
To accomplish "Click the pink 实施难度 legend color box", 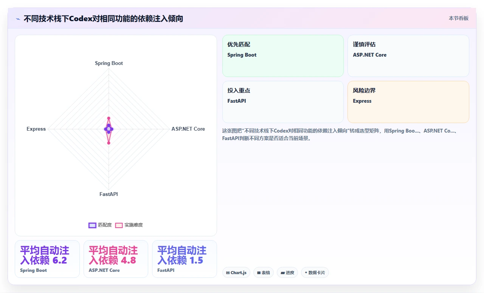I will (x=119, y=225).
